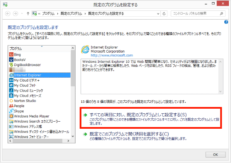231x163 pixels.
Task: Select People in the program list
Action: point(19,106)
